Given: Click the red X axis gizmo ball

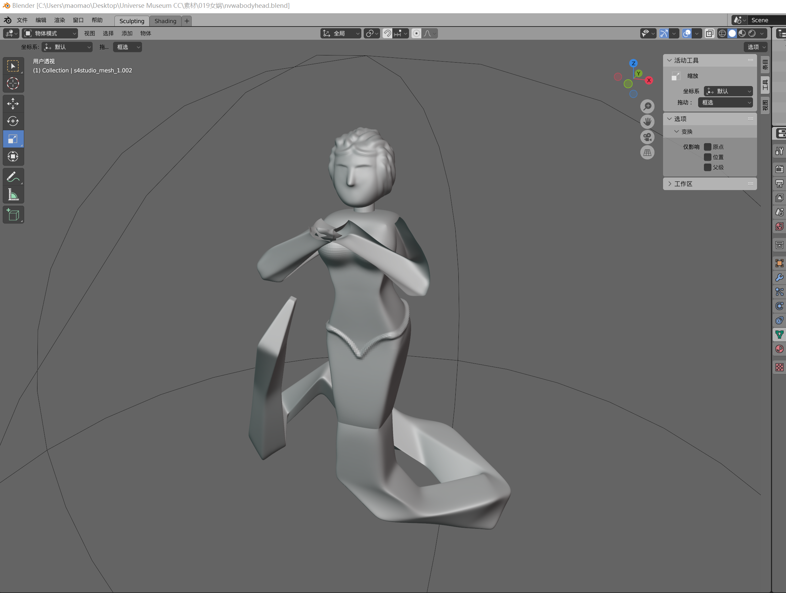Looking at the screenshot, I should [649, 80].
